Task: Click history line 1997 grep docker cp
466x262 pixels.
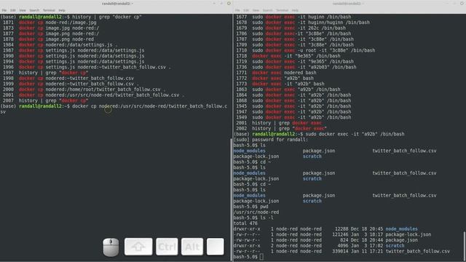Action: (x=45, y=73)
